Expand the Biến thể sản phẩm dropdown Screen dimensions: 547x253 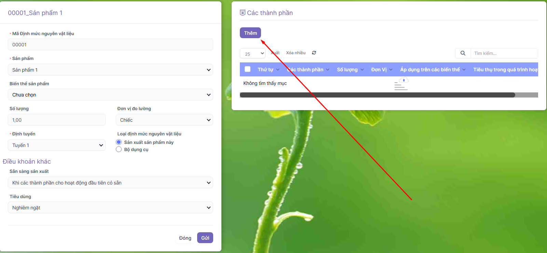[110, 95]
